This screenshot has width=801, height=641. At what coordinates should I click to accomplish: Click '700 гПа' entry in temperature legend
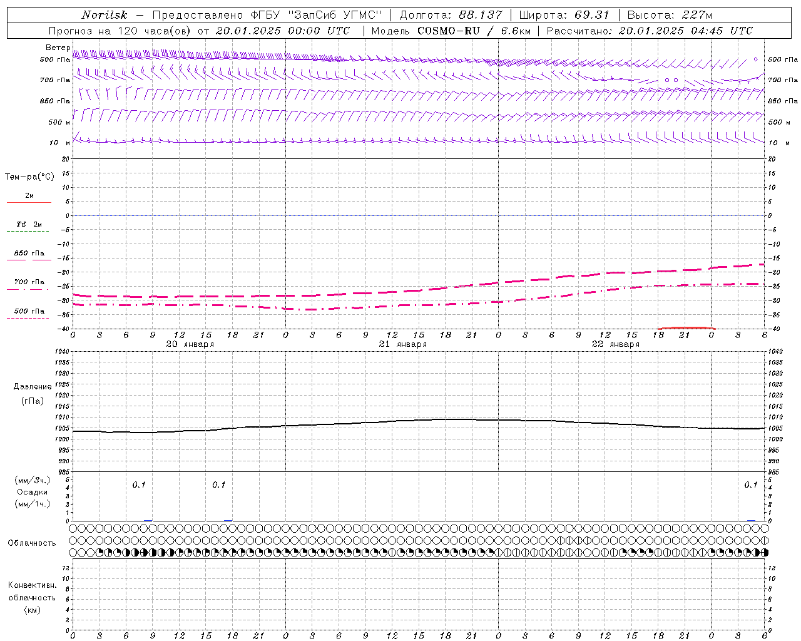[29, 282]
